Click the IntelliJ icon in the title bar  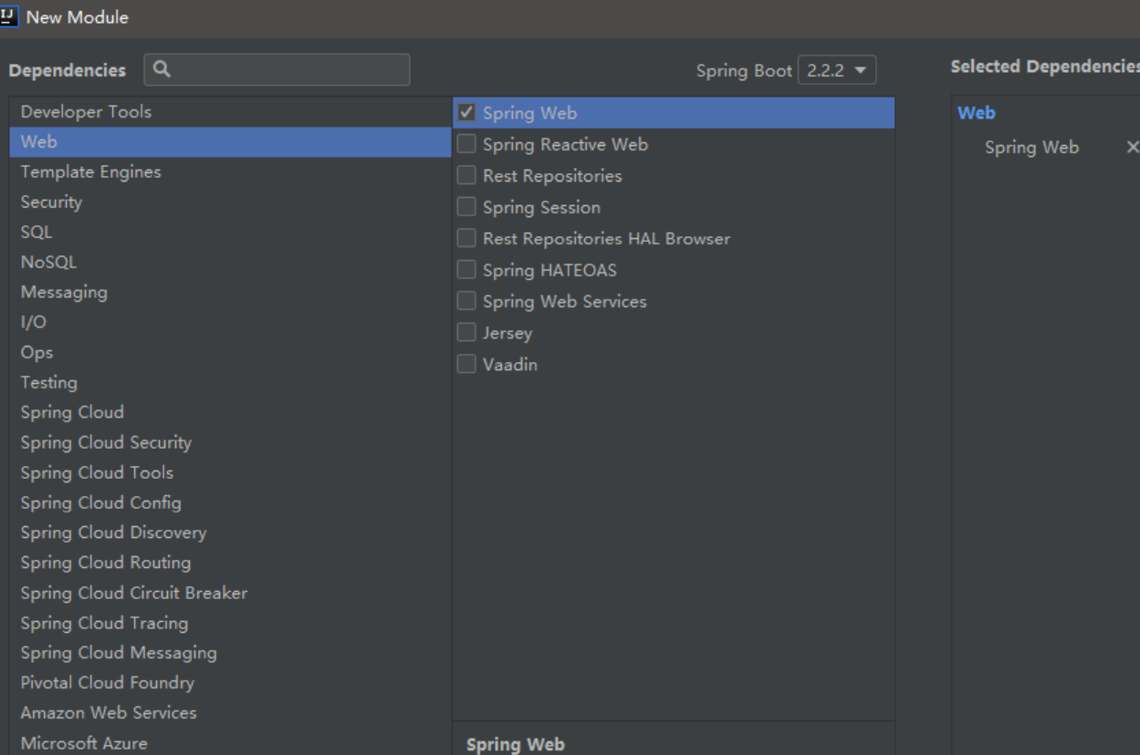pyautogui.click(x=9, y=16)
